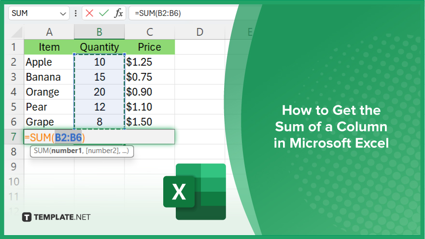Click the SUM function name in the tooltip
425x239 pixels.
(x=41, y=151)
